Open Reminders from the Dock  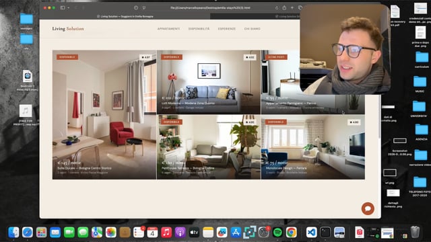[x=139, y=233]
